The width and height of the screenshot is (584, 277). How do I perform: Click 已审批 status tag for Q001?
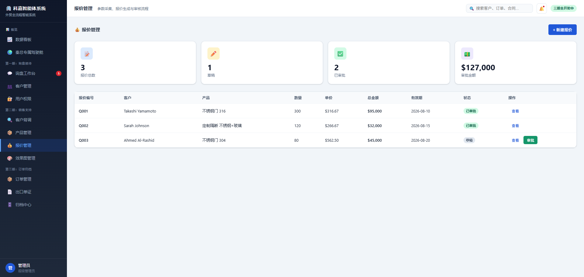pyautogui.click(x=471, y=111)
